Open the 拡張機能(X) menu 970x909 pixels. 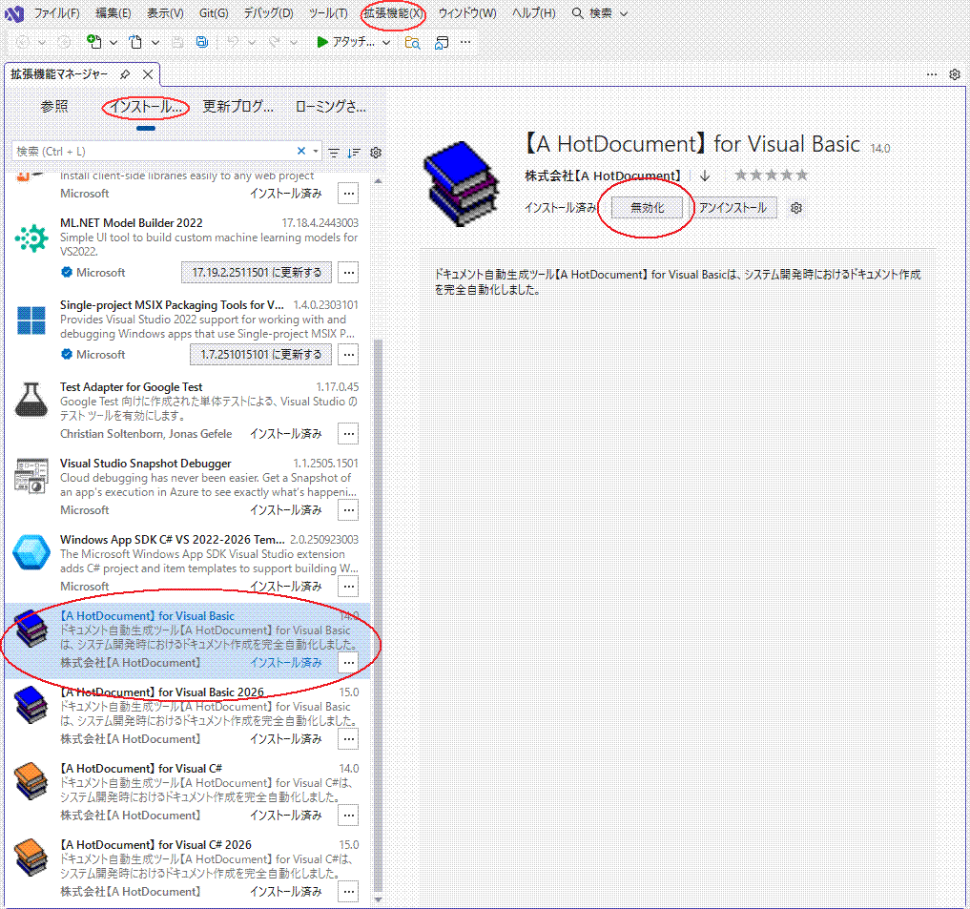tap(393, 13)
